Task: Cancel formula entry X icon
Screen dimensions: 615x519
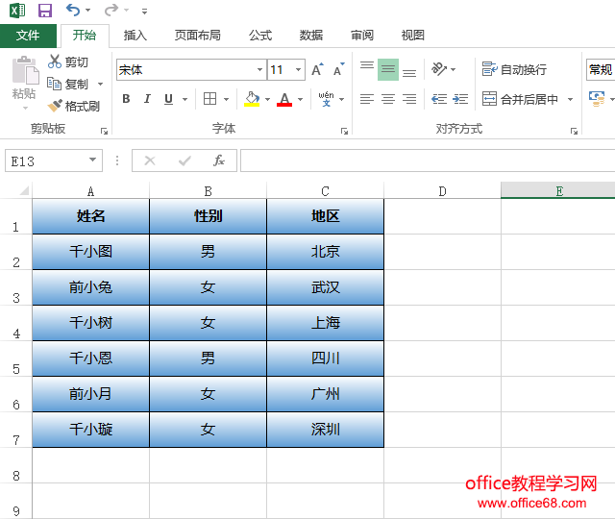Action: click(150, 161)
